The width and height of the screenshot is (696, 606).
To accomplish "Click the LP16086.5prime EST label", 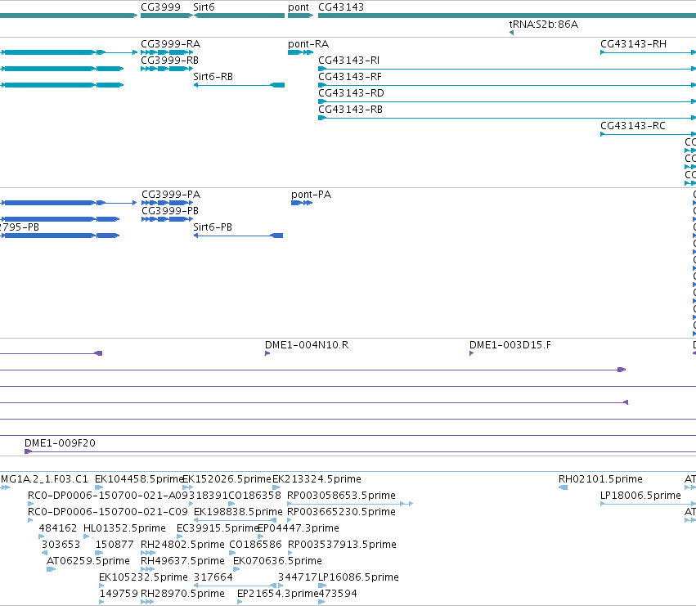I will tap(358, 577).
